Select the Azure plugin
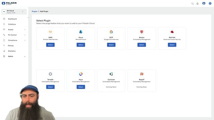Viewport: 214px width, 120px height. [81, 45]
